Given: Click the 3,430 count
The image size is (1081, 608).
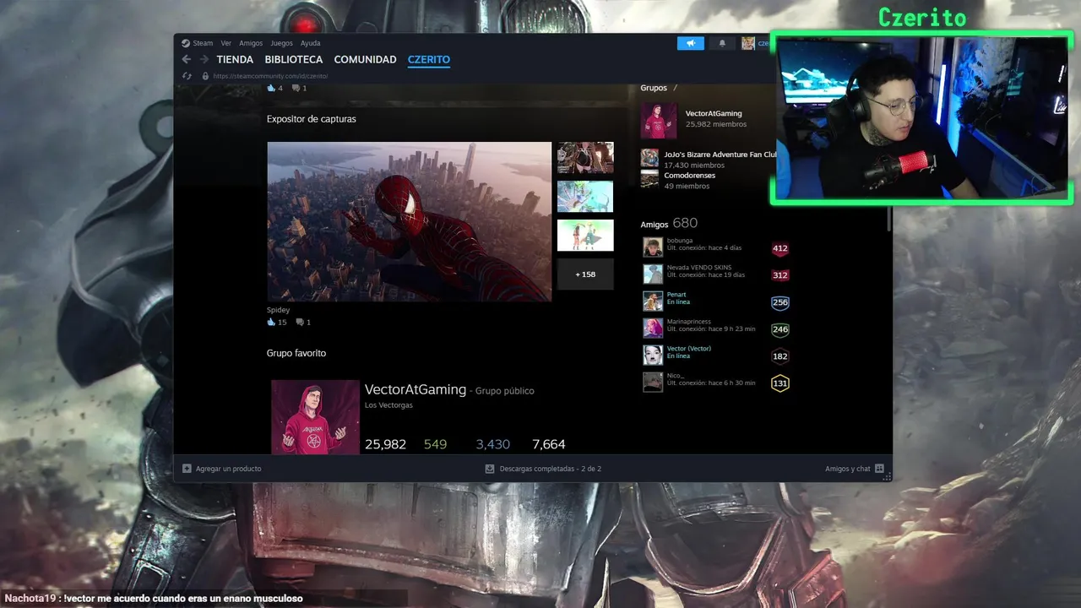Looking at the screenshot, I should coord(492,444).
